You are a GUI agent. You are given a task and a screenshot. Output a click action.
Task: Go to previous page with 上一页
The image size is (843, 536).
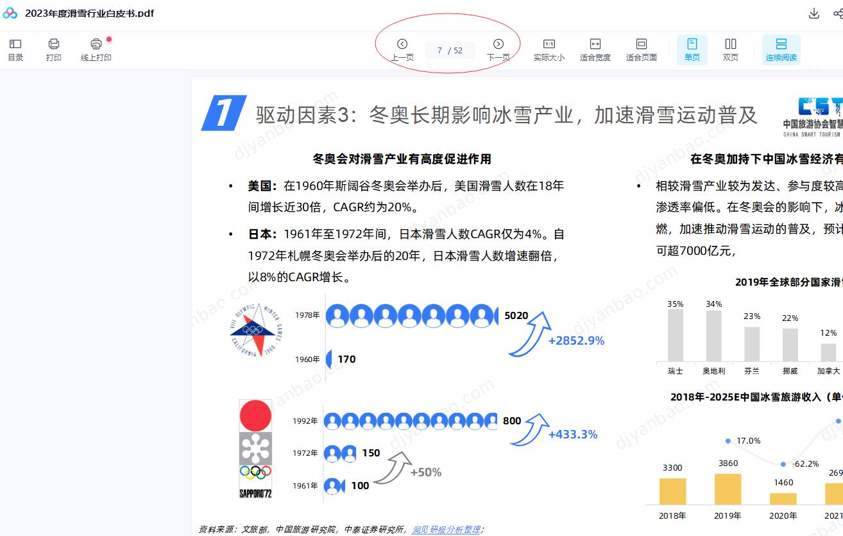pyautogui.click(x=402, y=49)
